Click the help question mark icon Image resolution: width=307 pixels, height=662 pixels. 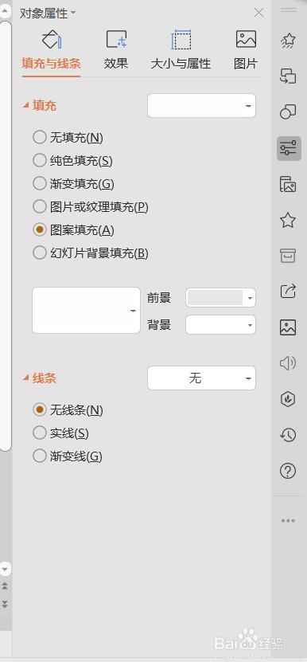(288, 470)
